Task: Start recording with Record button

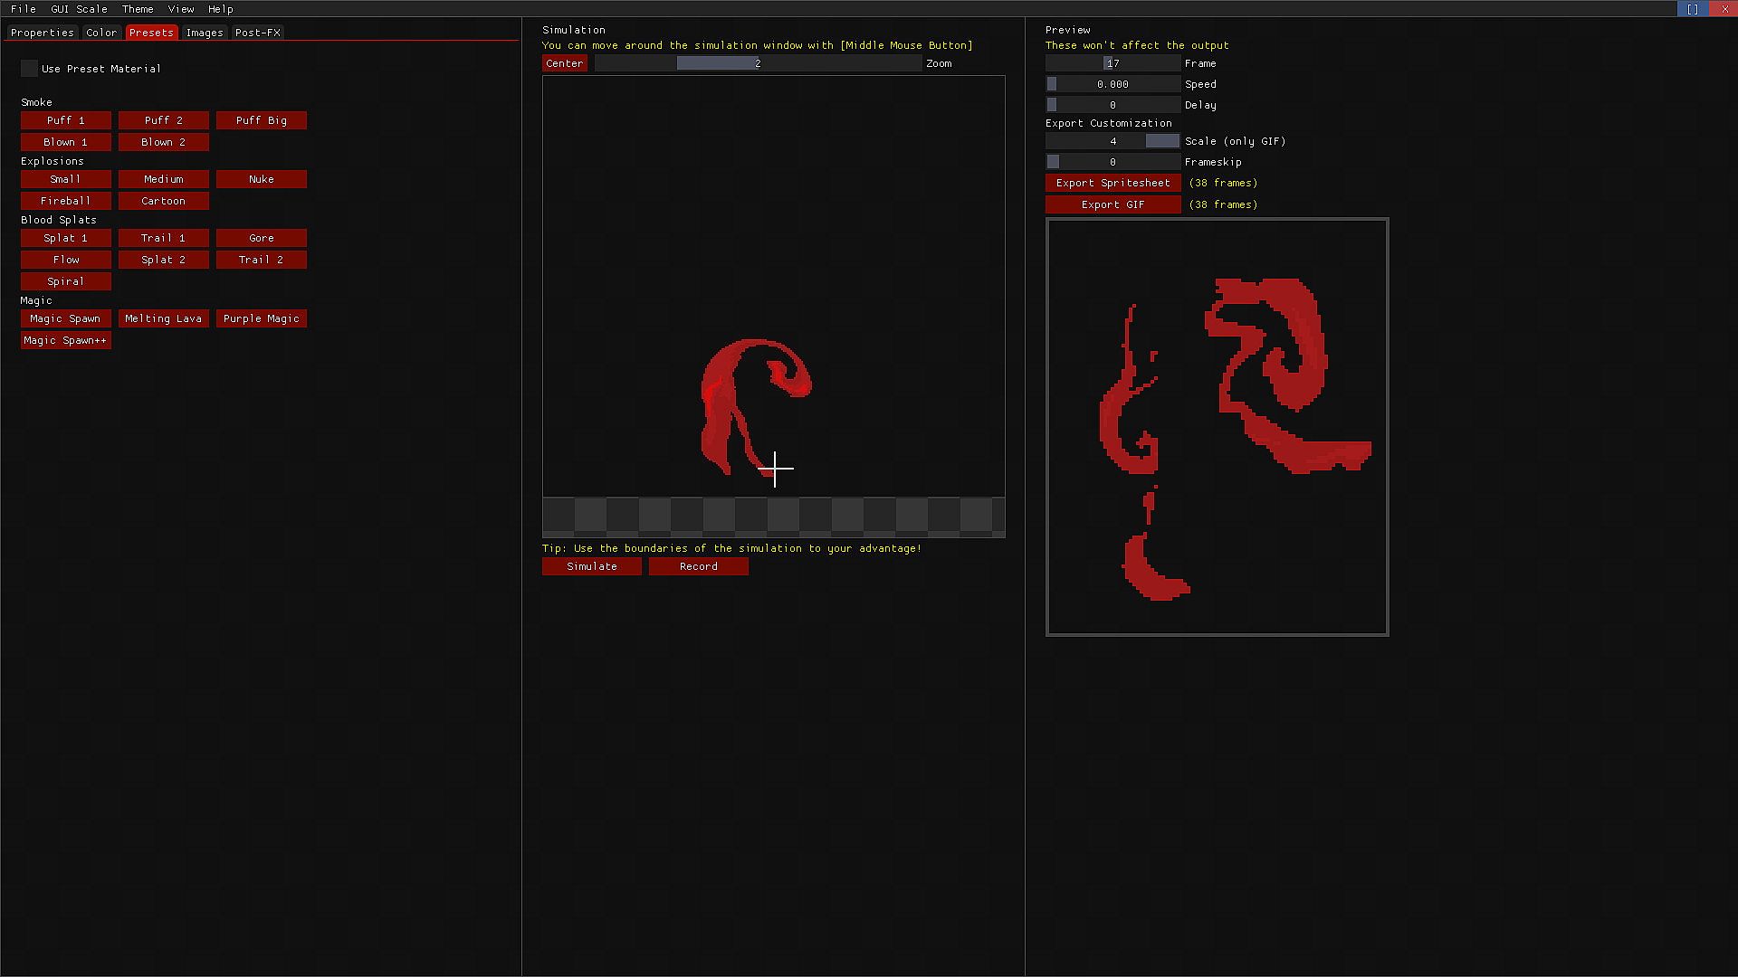Action: 698,566
